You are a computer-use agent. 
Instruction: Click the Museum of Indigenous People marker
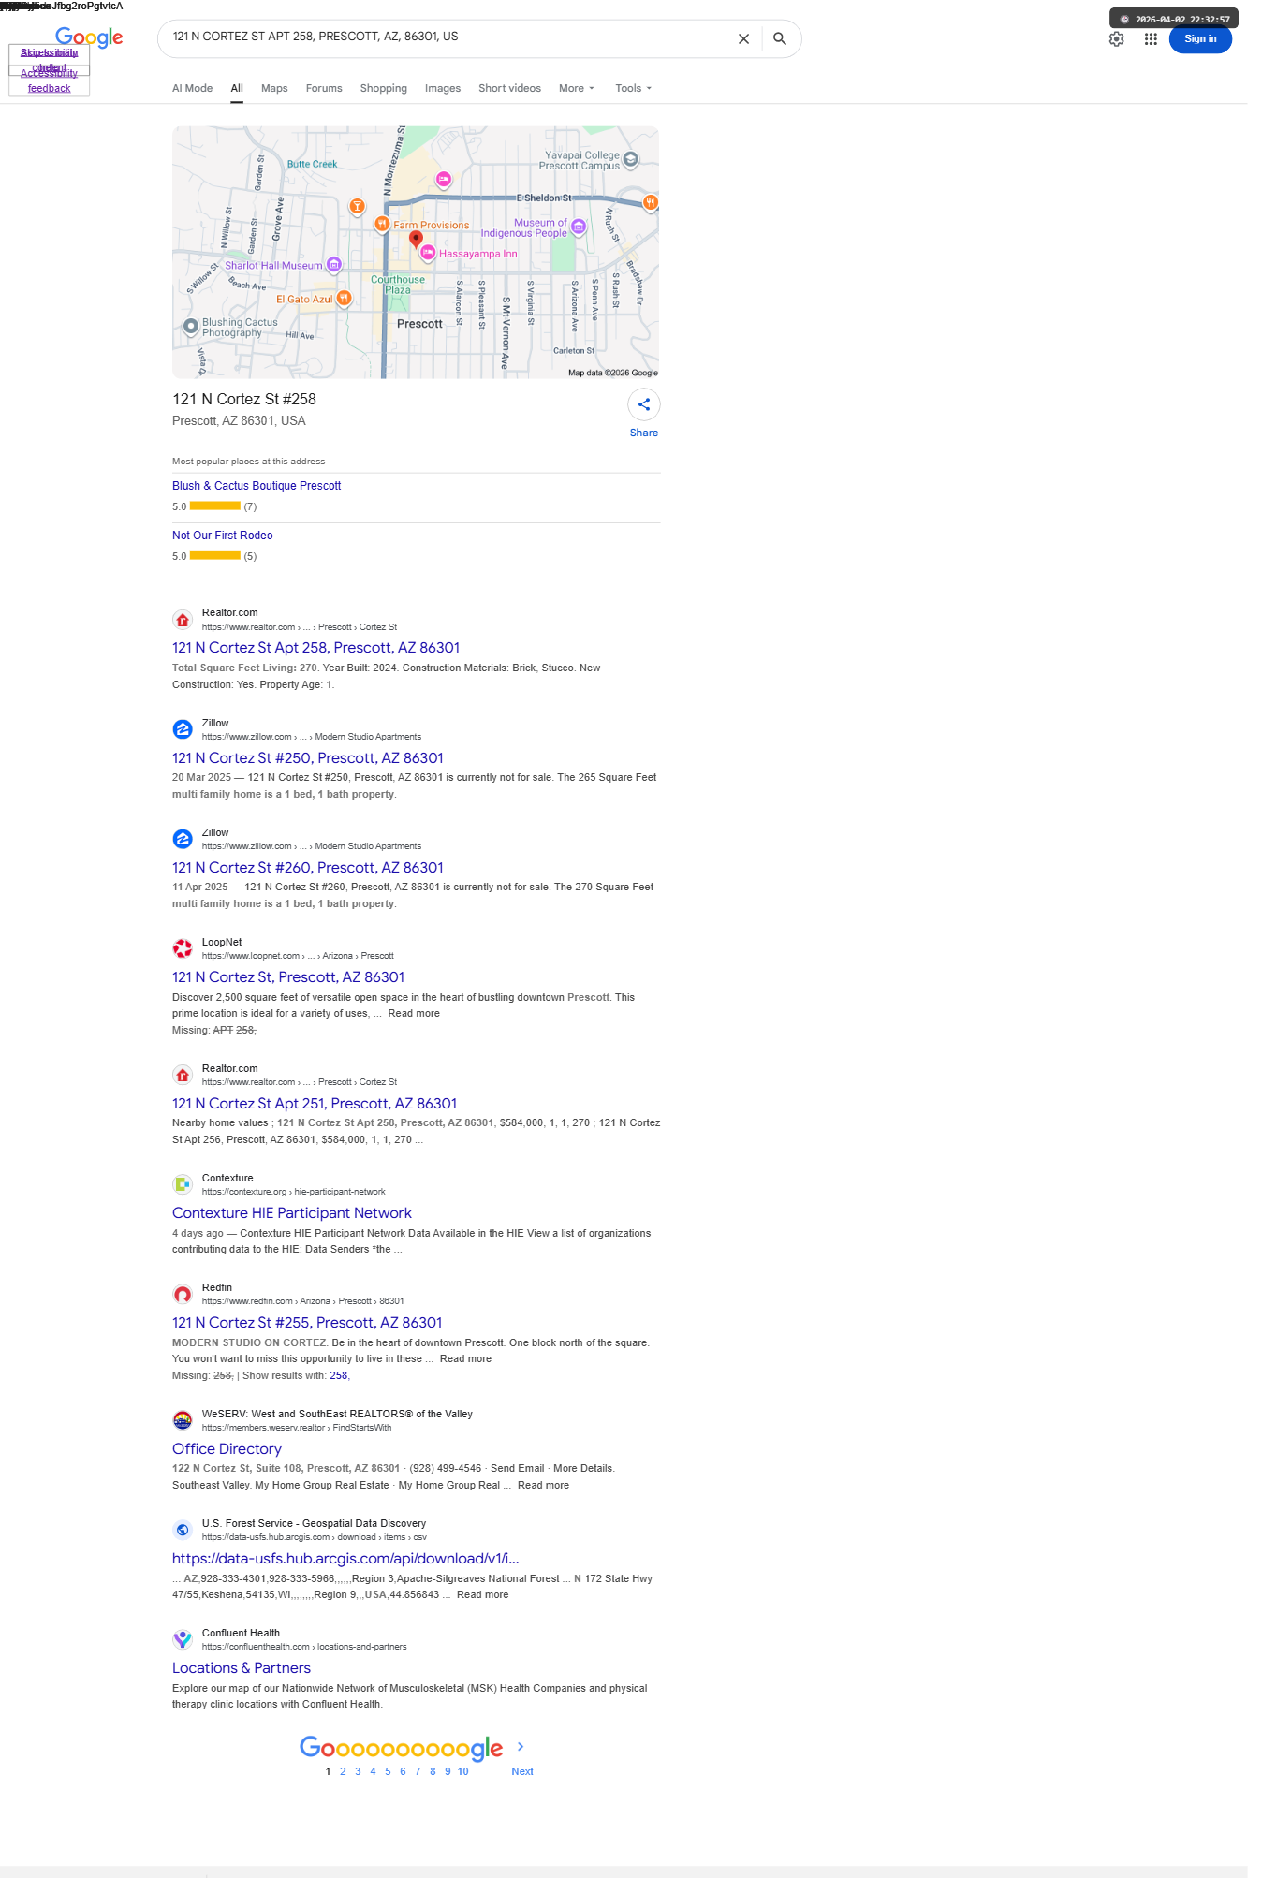(579, 227)
